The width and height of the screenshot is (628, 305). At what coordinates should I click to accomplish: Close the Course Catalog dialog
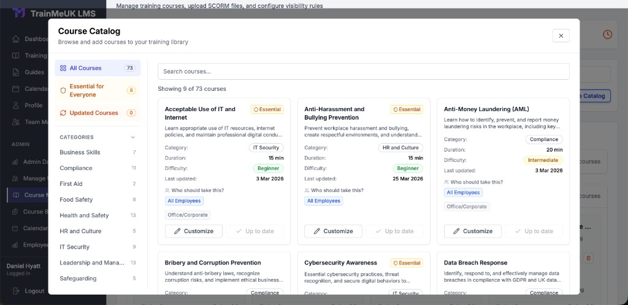point(561,36)
